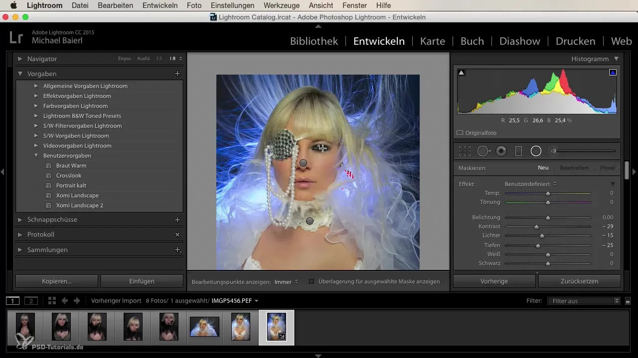Switch to Diashow module
638x358 pixels.
(520, 41)
